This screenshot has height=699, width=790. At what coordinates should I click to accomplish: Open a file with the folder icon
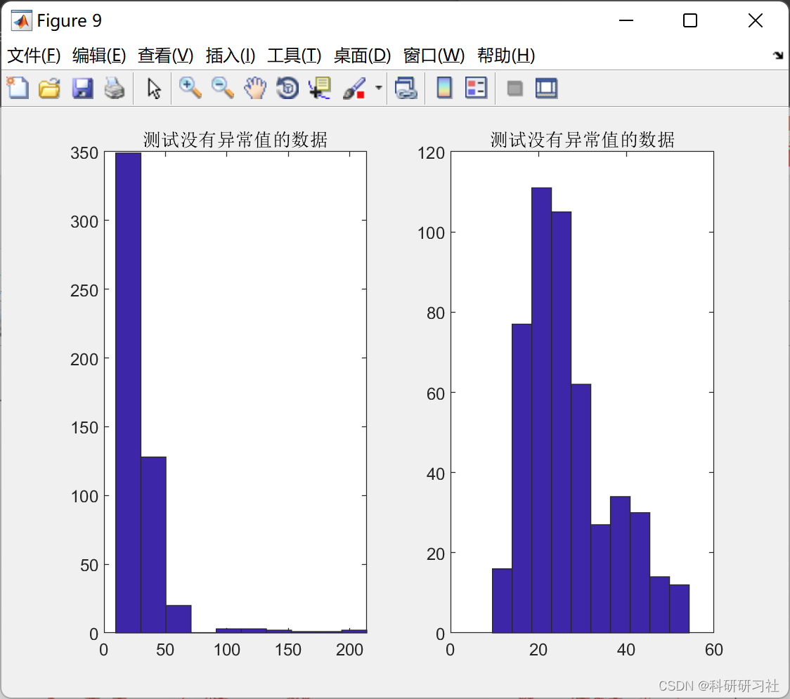point(49,88)
